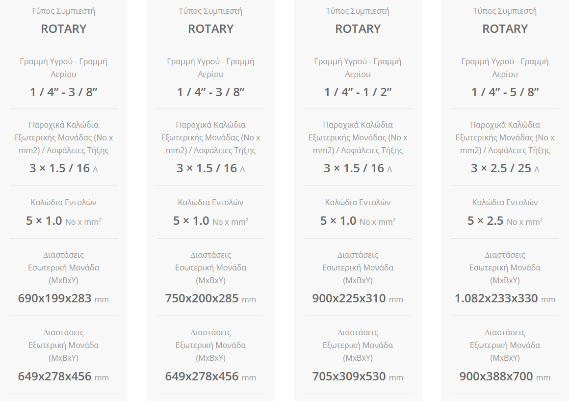Select the 900x388x700 outdoor unit dimensions
569x401 pixels.
(496, 376)
